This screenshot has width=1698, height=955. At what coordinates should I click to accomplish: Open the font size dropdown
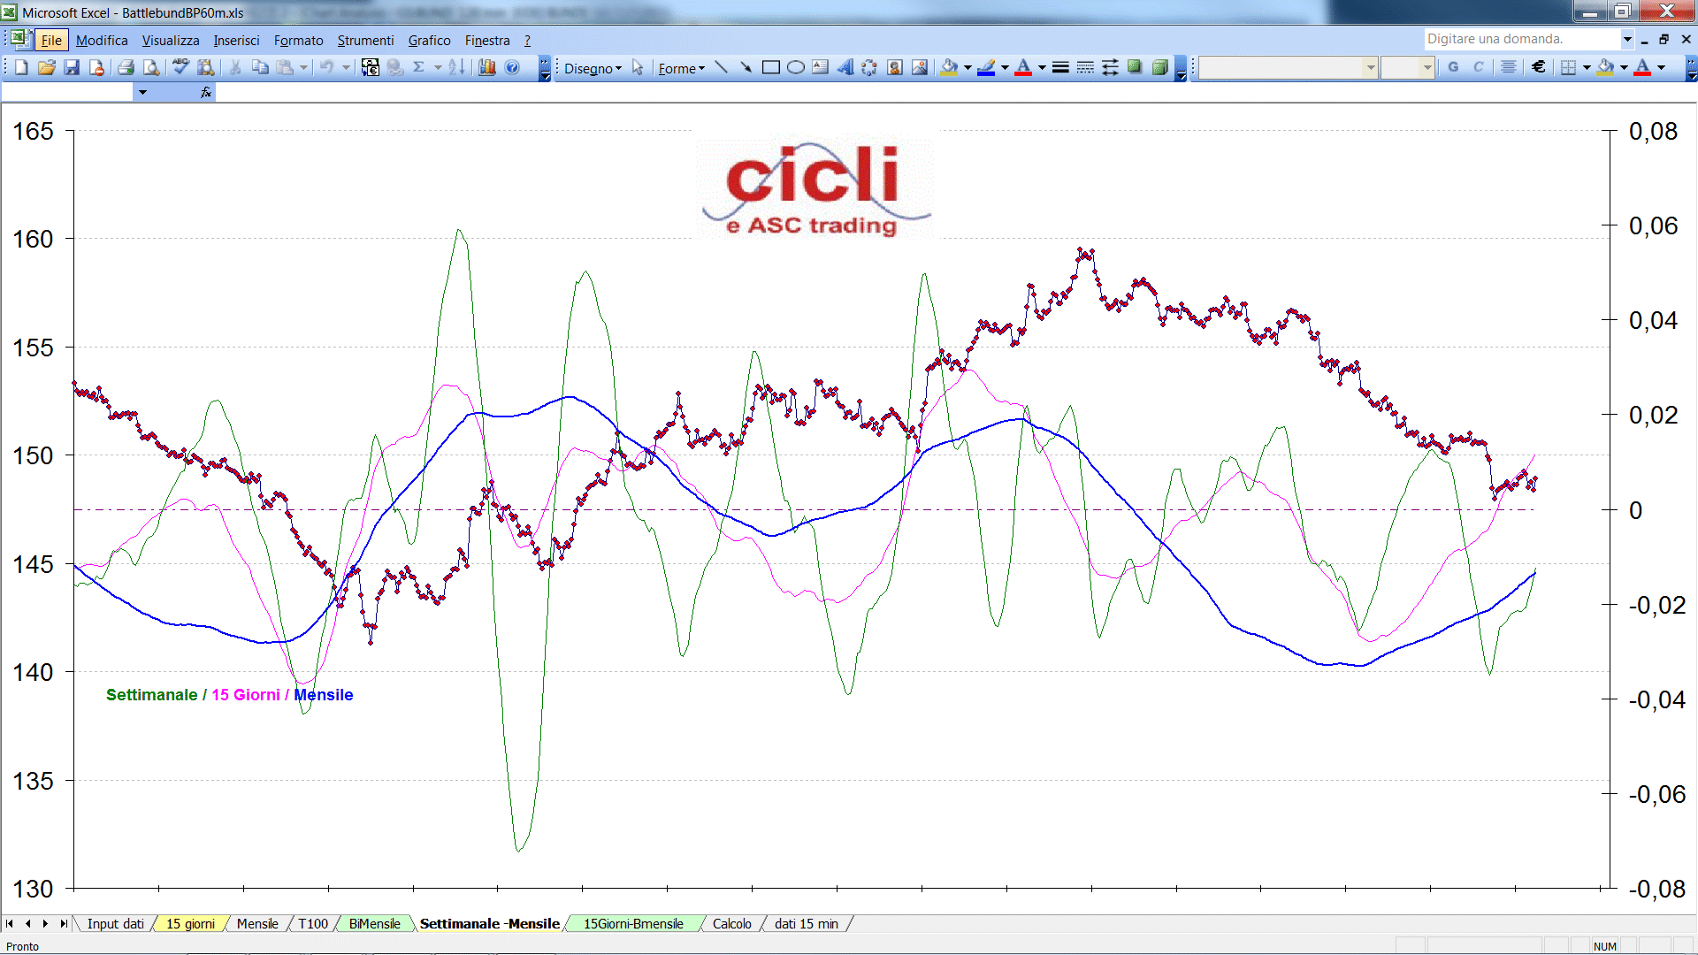(1426, 67)
